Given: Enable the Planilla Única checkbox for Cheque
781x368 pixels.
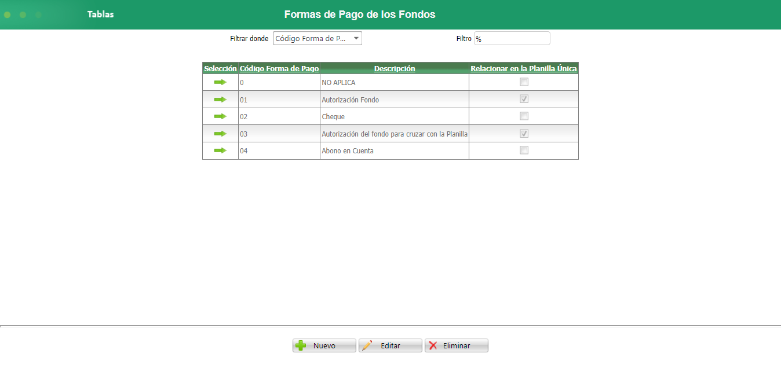Looking at the screenshot, I should (524, 116).
